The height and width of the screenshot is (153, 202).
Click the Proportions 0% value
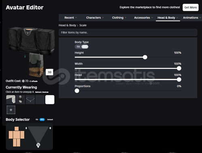point(179,86)
